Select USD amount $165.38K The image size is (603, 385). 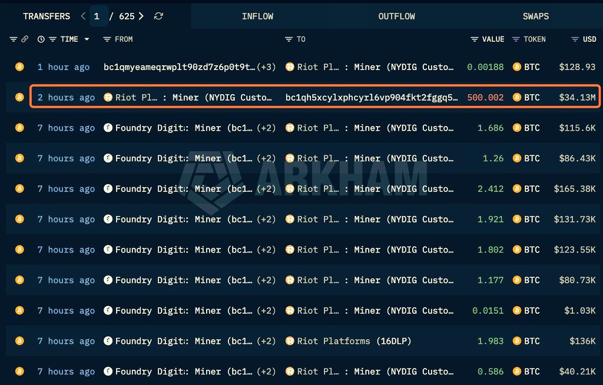click(575, 188)
